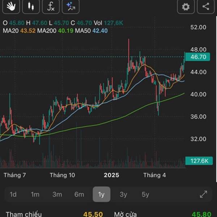This screenshot has height=217, width=217.
Task: Tap the close price C 46.70
Action: tap(81, 23)
